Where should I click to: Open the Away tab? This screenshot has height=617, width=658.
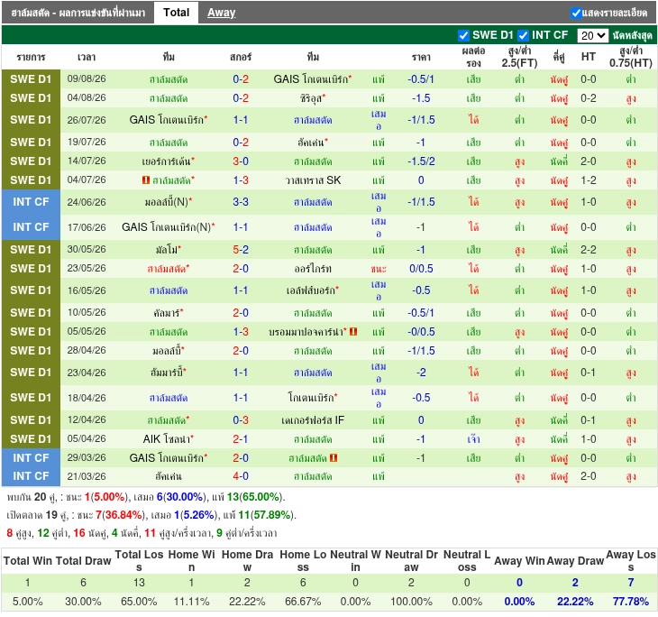(x=221, y=13)
